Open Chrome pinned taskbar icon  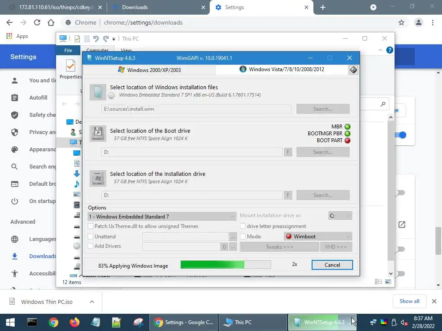click(x=53, y=322)
